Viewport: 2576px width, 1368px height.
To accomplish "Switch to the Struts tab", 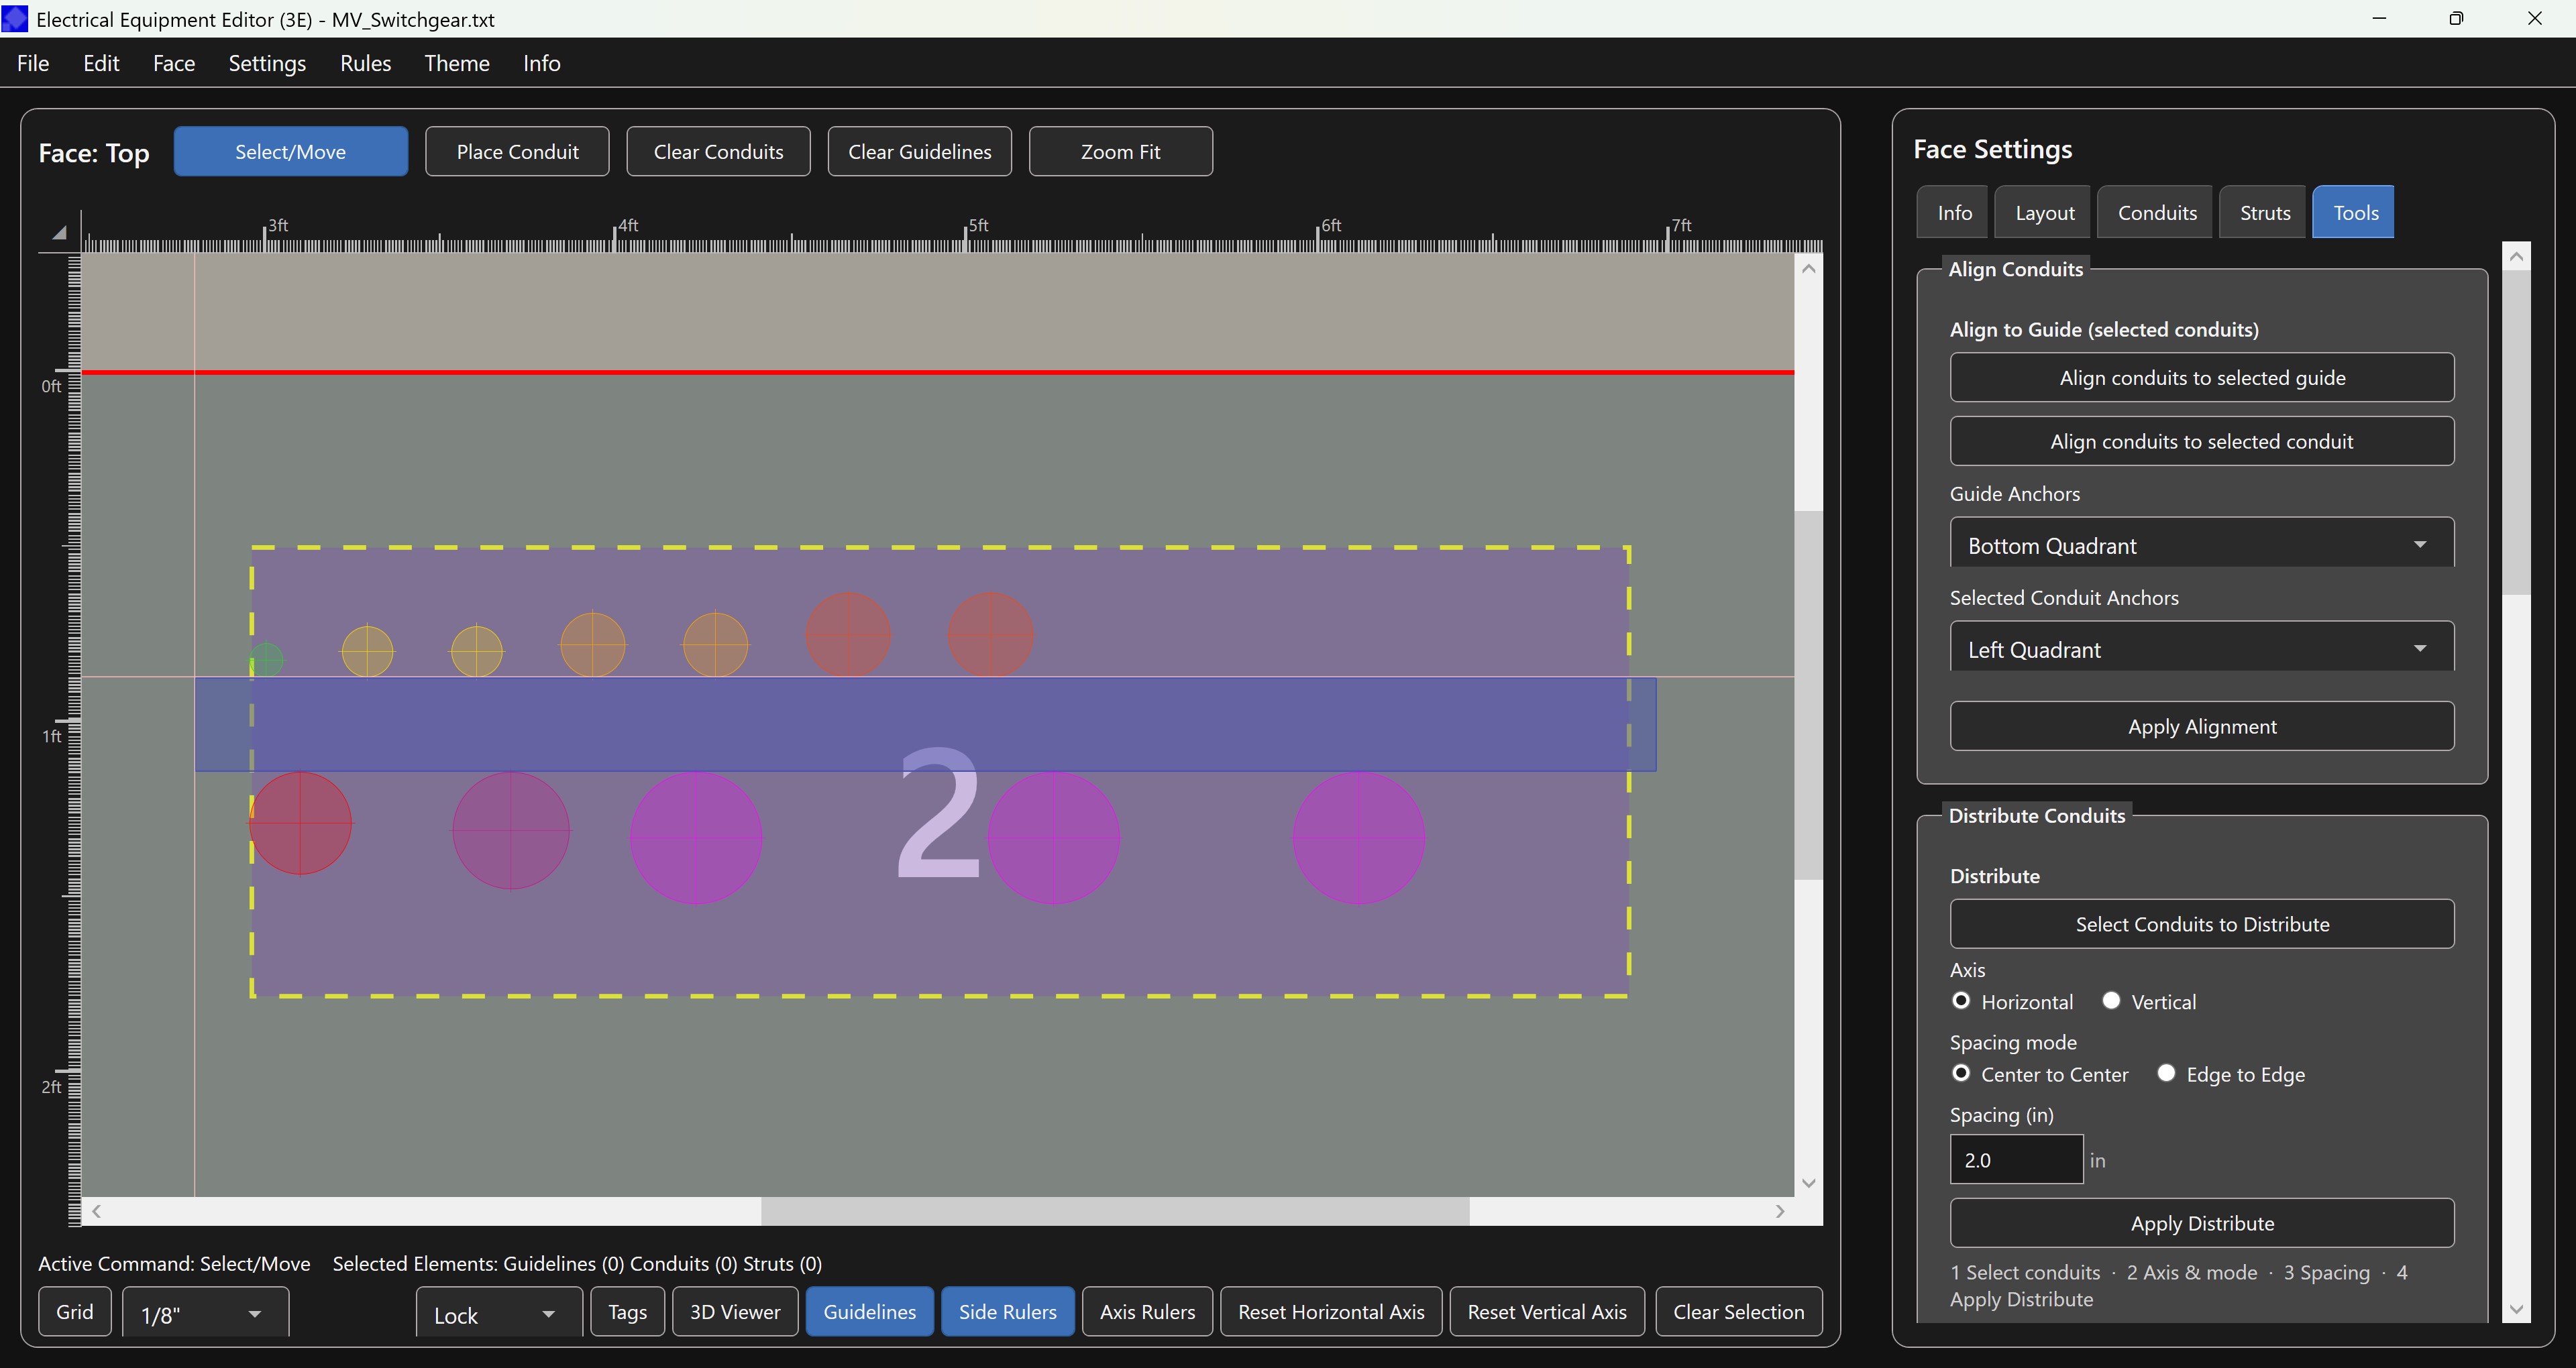I will point(2264,212).
